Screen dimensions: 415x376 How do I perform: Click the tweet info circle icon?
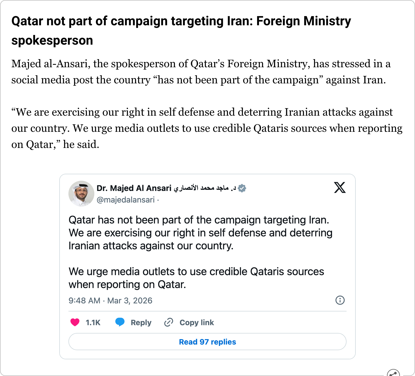340,300
